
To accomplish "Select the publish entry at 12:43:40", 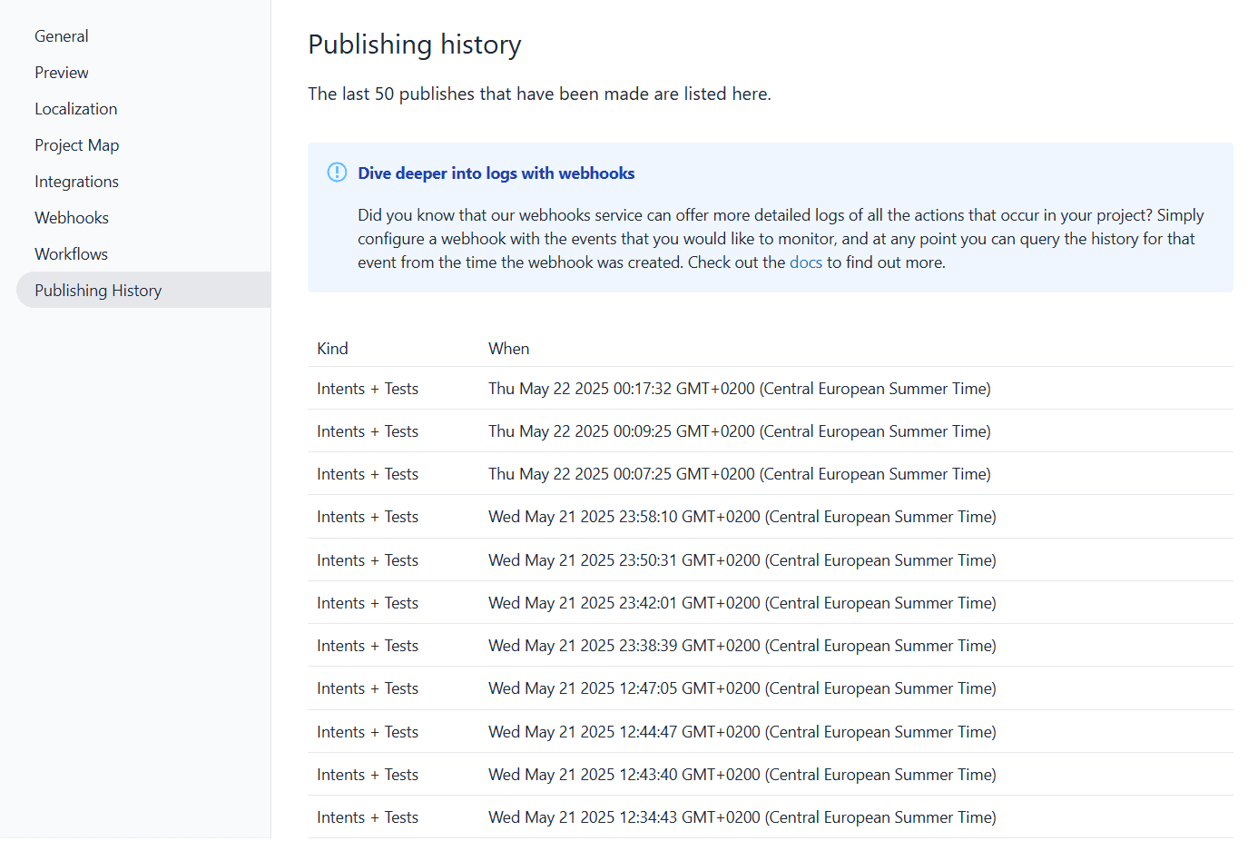I will coord(771,775).
